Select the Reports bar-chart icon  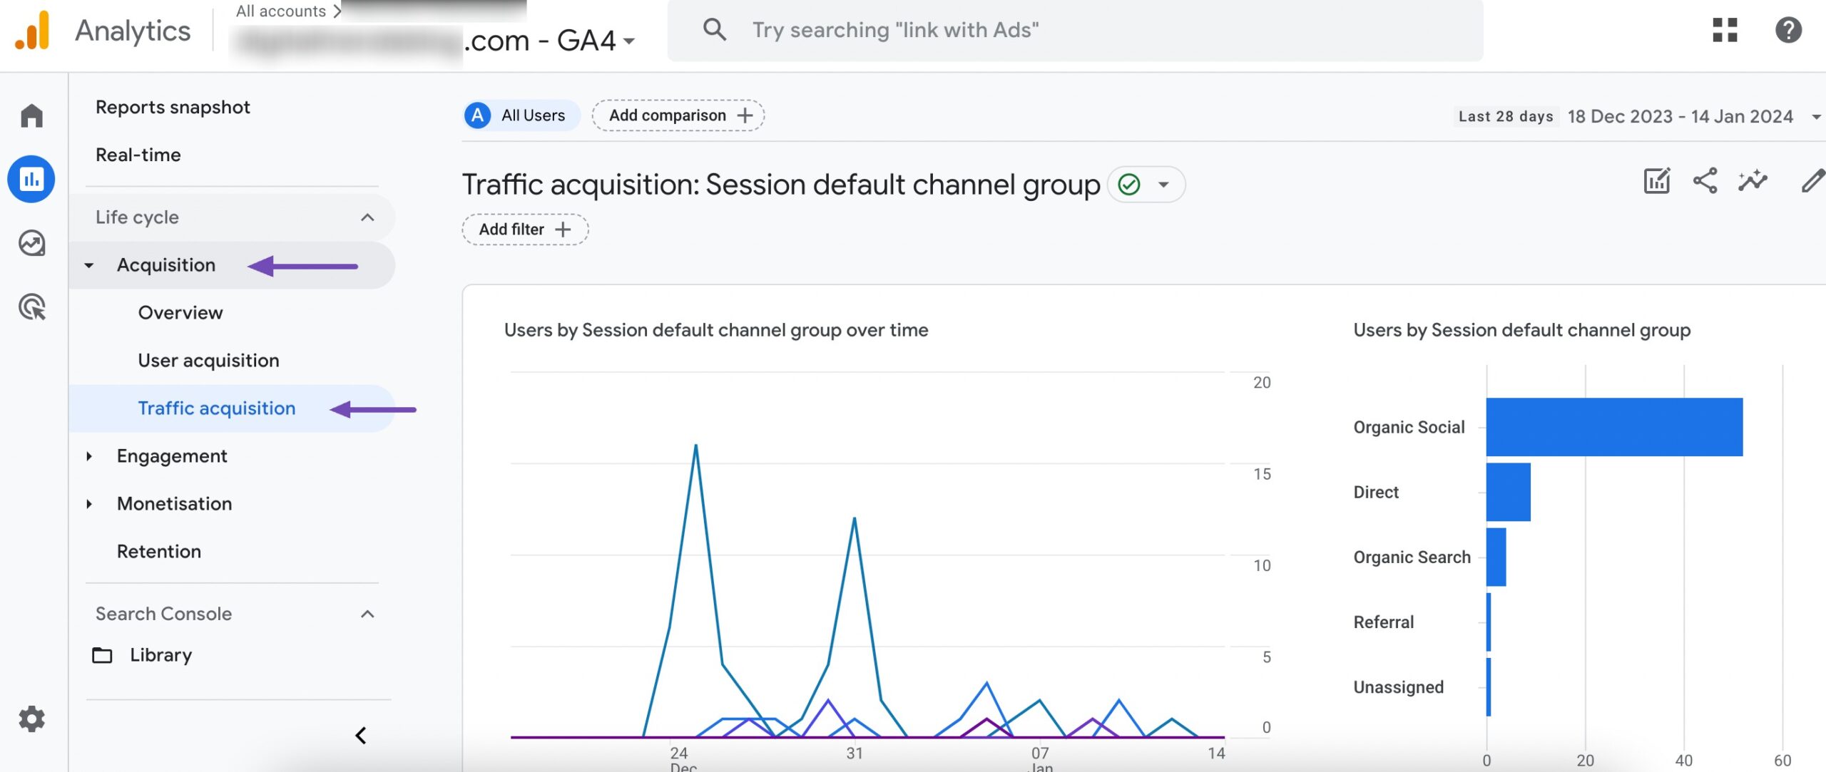click(x=31, y=179)
